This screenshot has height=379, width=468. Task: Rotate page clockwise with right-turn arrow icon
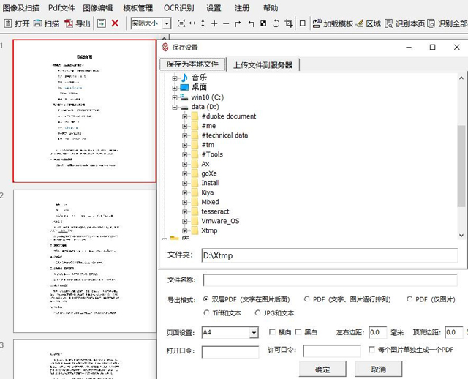tap(238, 23)
